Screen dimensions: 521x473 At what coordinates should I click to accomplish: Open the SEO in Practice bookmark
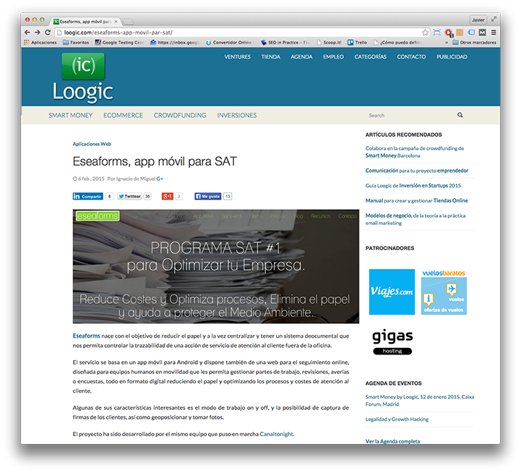[x=285, y=42]
